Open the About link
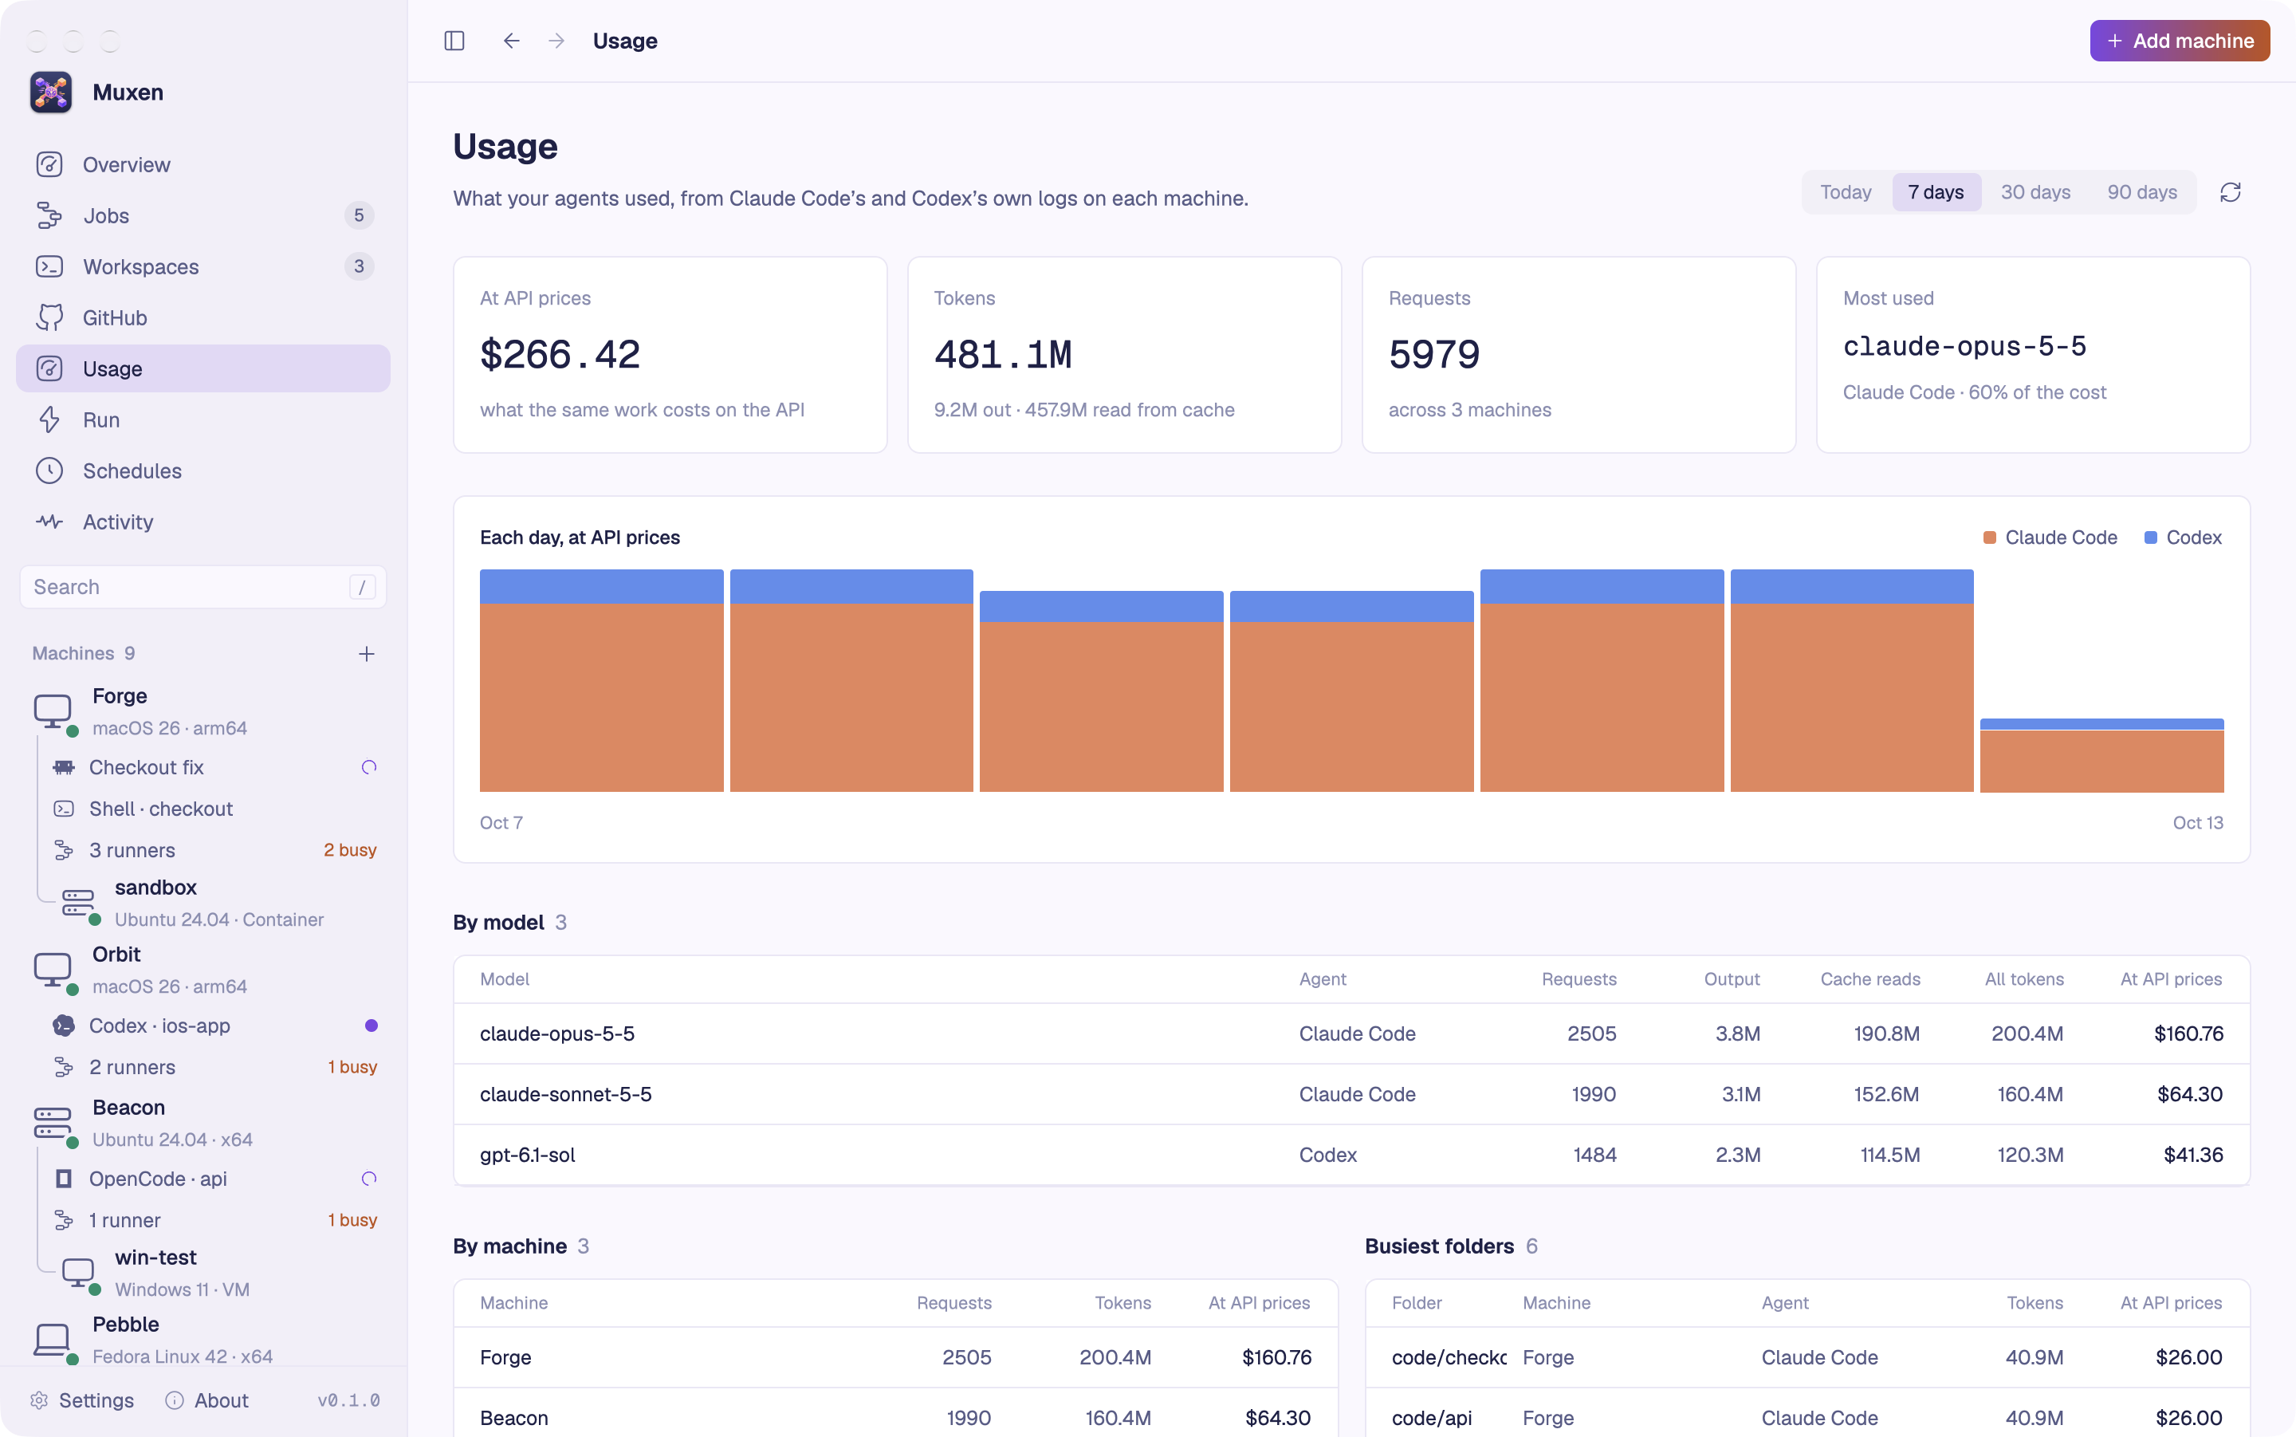This screenshot has width=2296, height=1437. [x=207, y=1400]
